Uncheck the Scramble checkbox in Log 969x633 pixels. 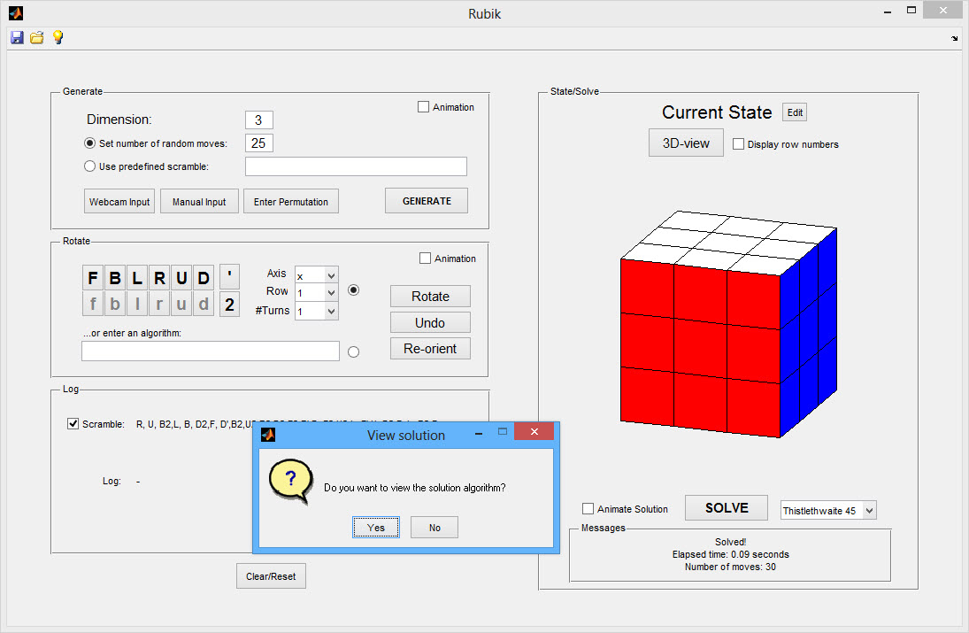tap(73, 423)
